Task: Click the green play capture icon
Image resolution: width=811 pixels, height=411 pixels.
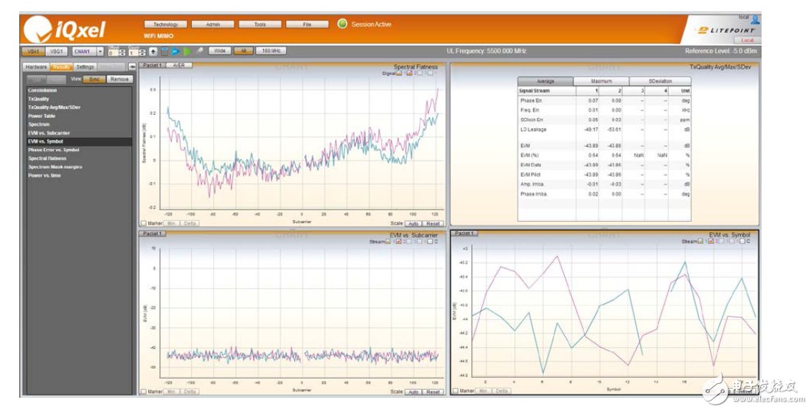Action: 187,52
